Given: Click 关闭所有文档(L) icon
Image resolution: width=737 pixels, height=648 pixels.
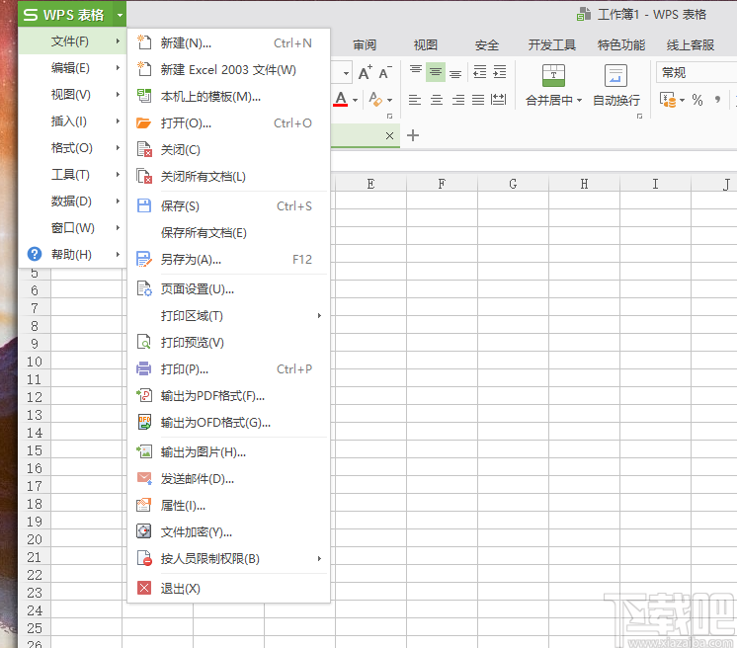Looking at the screenshot, I should (144, 176).
